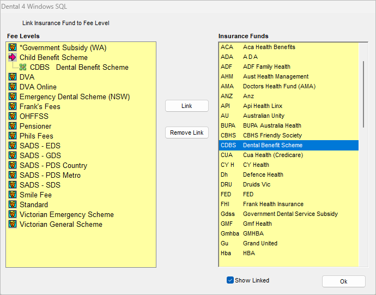This screenshot has width=376, height=295.
Task: Click the SADS - SDS icon
Action: [x=13, y=185]
